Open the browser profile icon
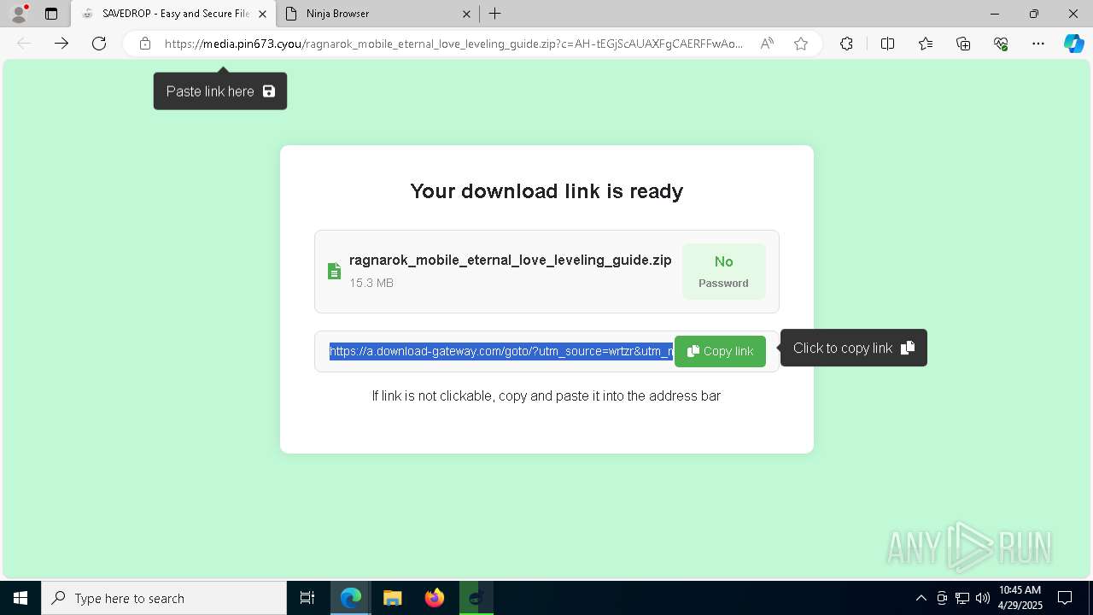This screenshot has width=1093, height=615. click(x=19, y=14)
